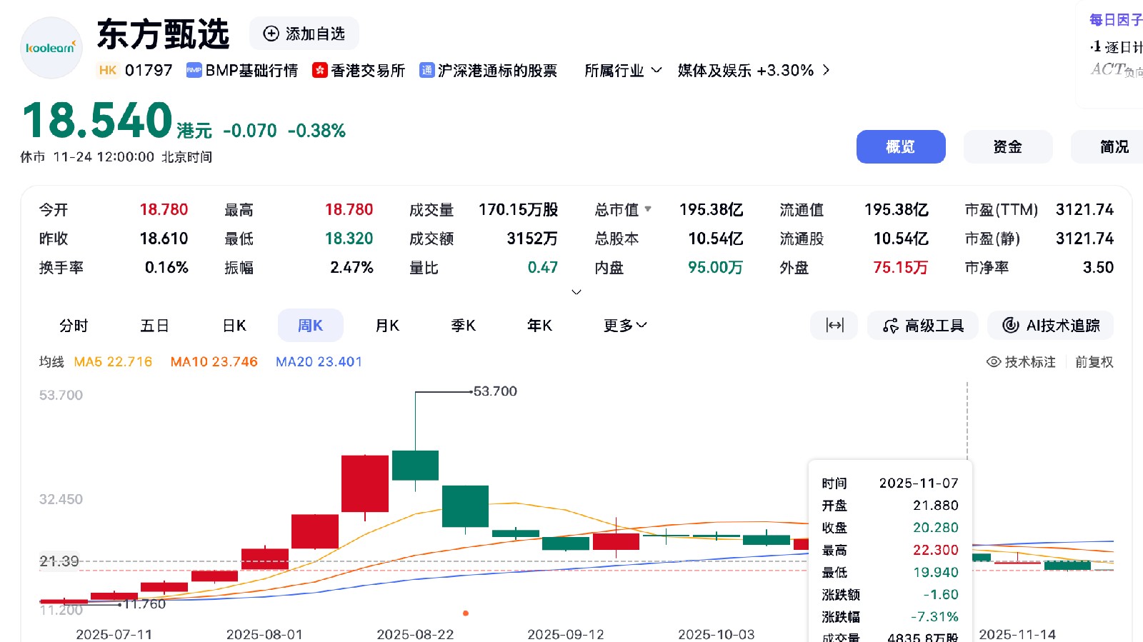Click the HK market badge icon
Image resolution: width=1143 pixels, height=642 pixels.
[x=108, y=70]
